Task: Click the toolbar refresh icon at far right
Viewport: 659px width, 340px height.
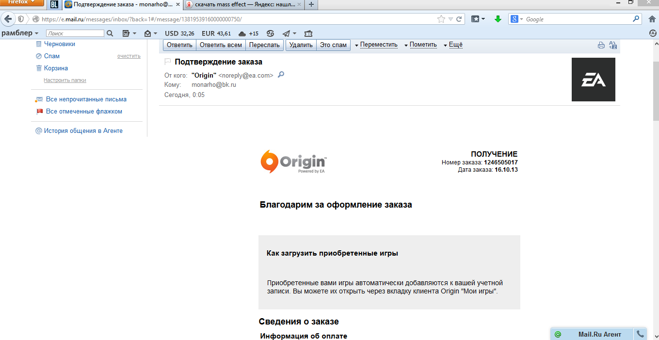Action: (653, 33)
